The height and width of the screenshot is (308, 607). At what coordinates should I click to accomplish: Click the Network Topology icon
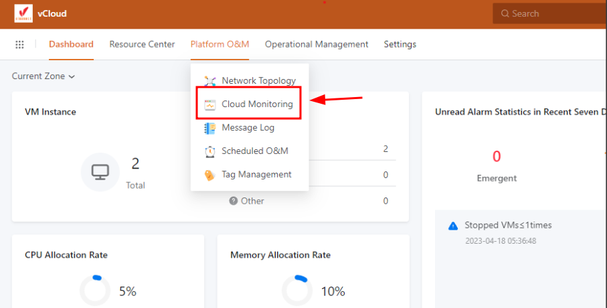click(x=210, y=81)
